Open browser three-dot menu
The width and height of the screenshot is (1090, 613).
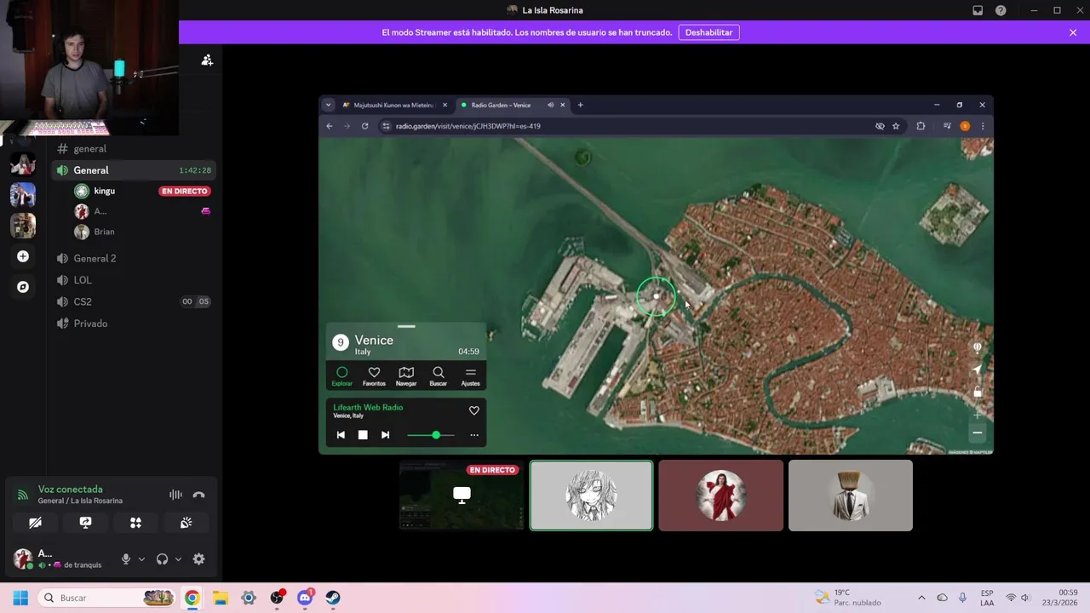click(983, 126)
